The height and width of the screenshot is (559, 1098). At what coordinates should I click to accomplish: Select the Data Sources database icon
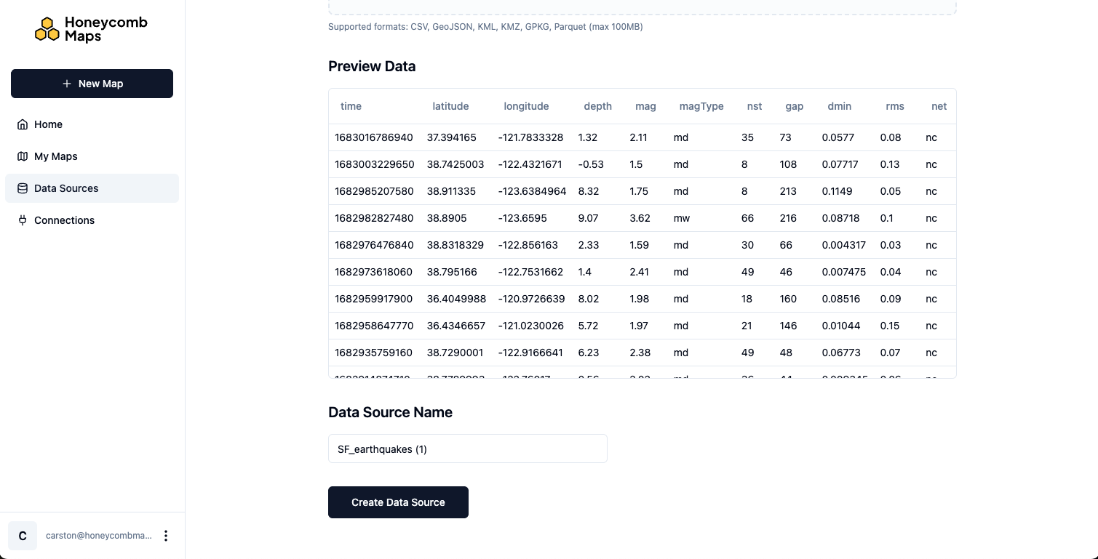click(x=23, y=188)
